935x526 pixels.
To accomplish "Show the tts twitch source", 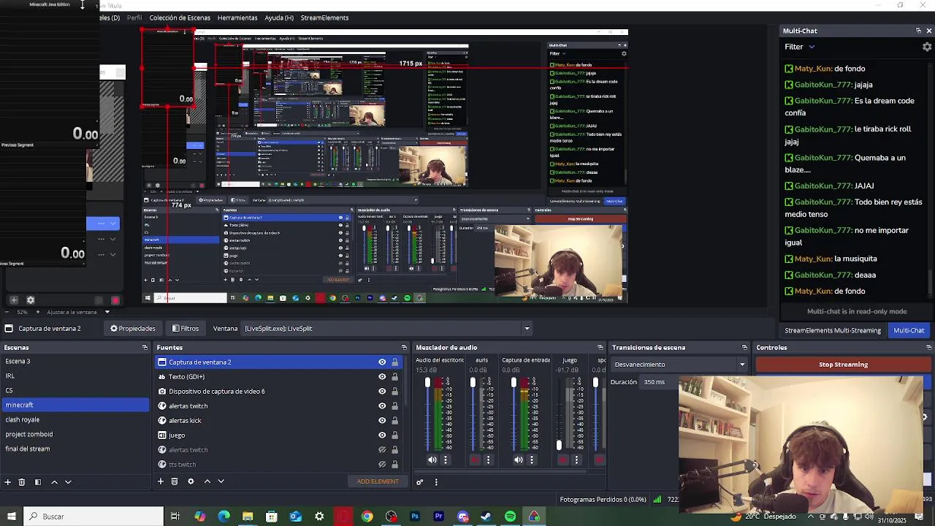I will click(x=382, y=465).
